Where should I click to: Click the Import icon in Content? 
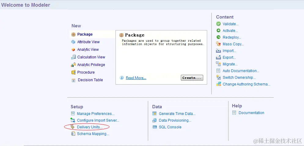click(x=218, y=51)
